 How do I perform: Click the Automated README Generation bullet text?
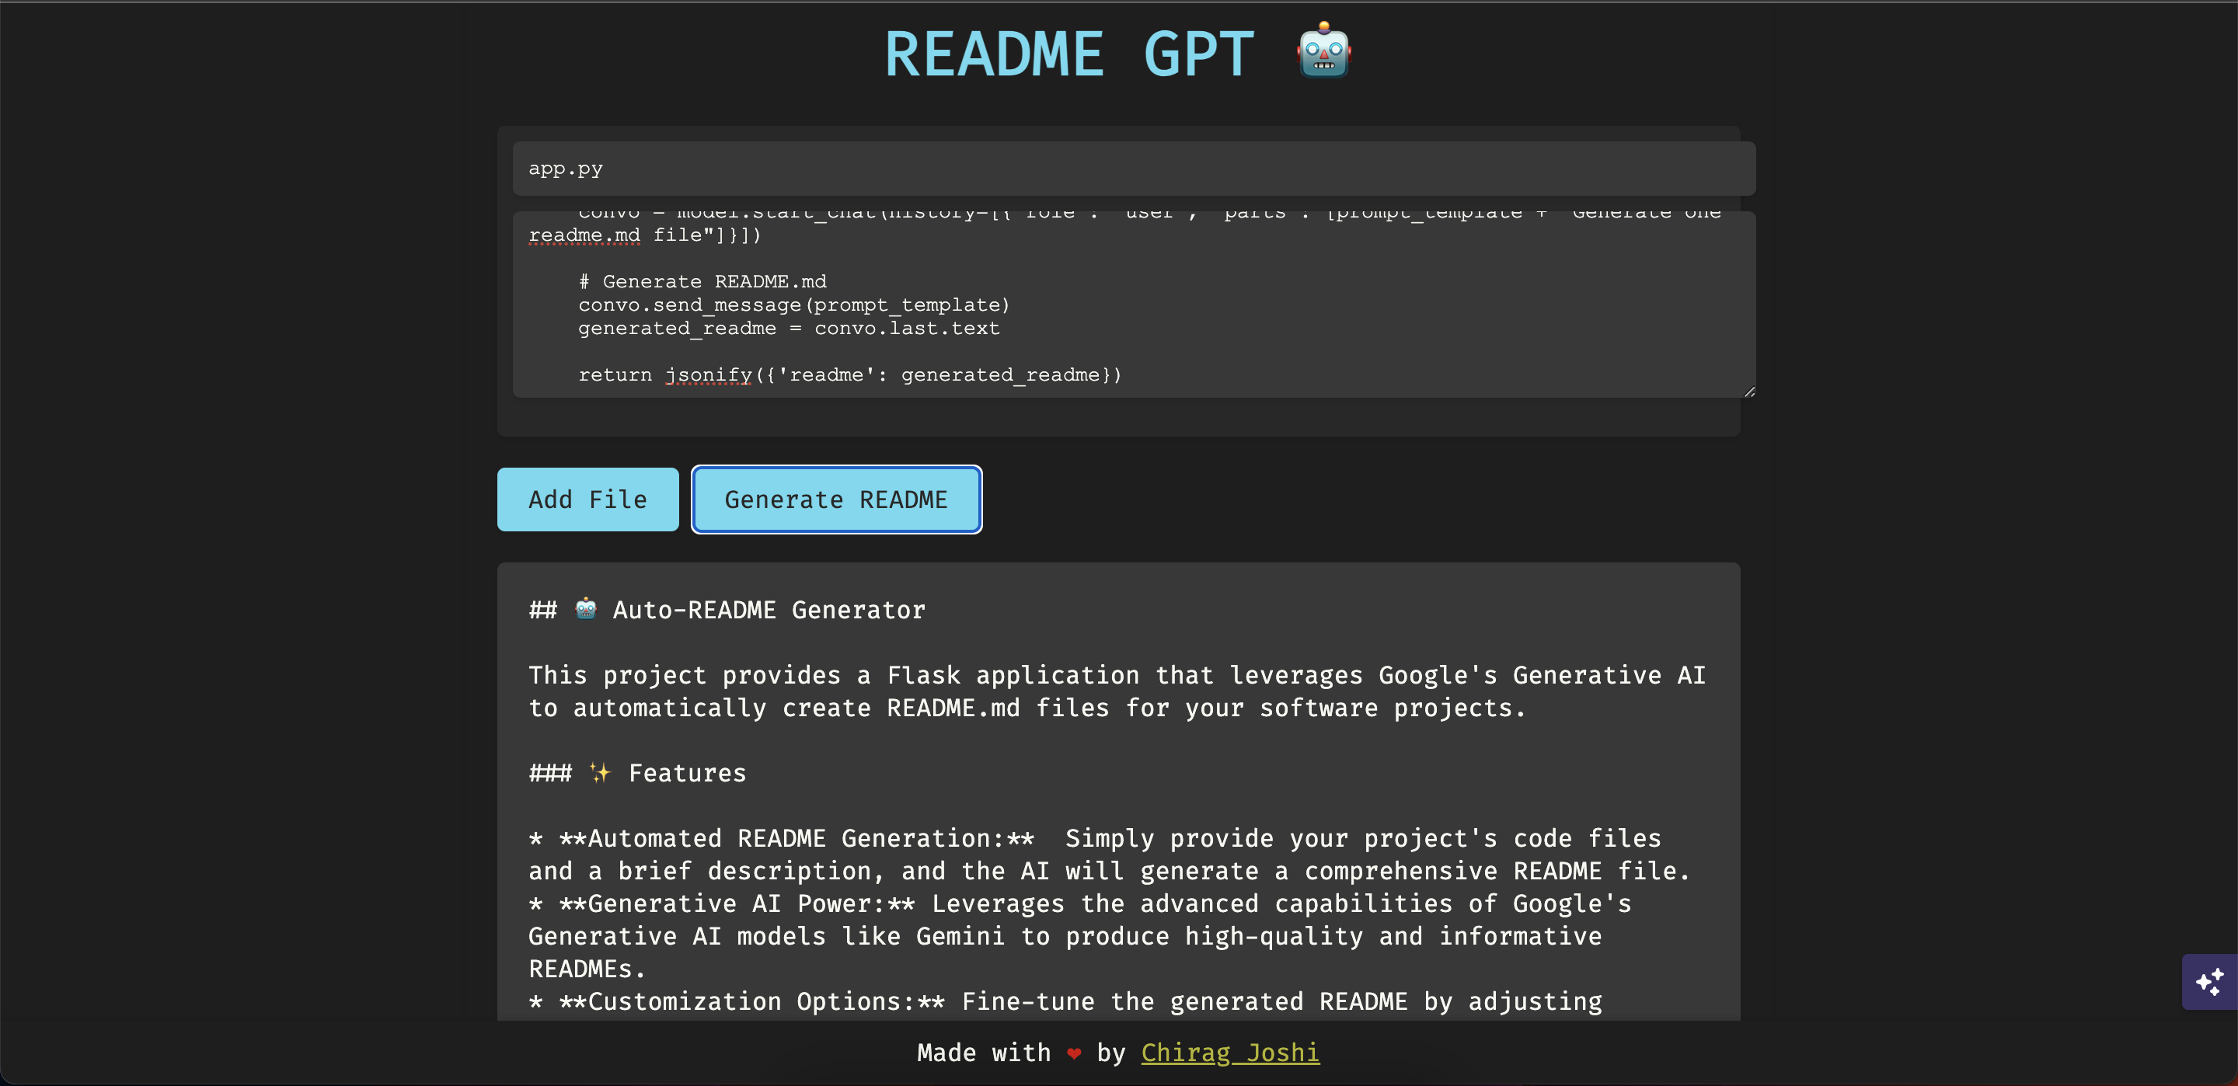pos(797,838)
